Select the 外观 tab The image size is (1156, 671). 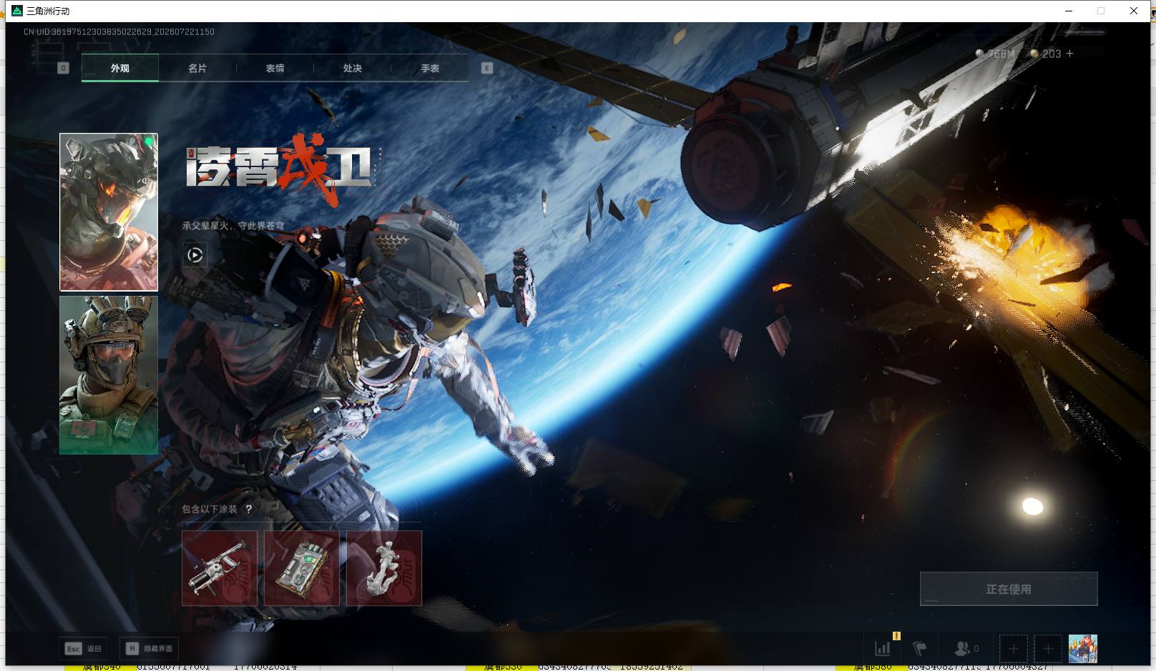(x=120, y=68)
